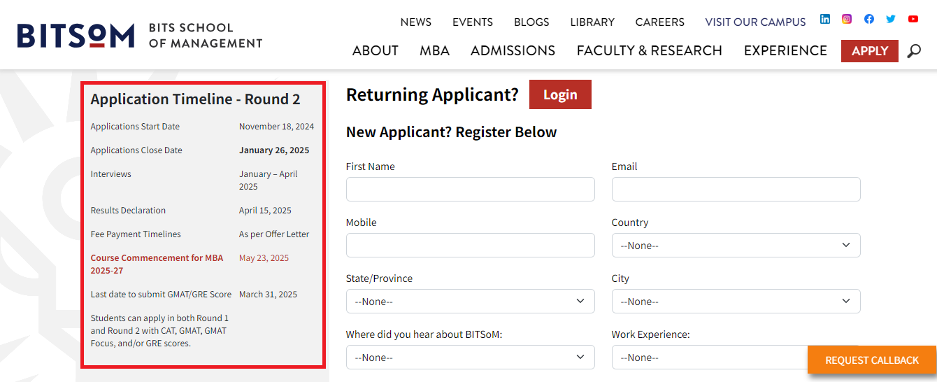Click the 'November 18, 2024' start date
Screen dimensions: 937x382
(x=277, y=127)
